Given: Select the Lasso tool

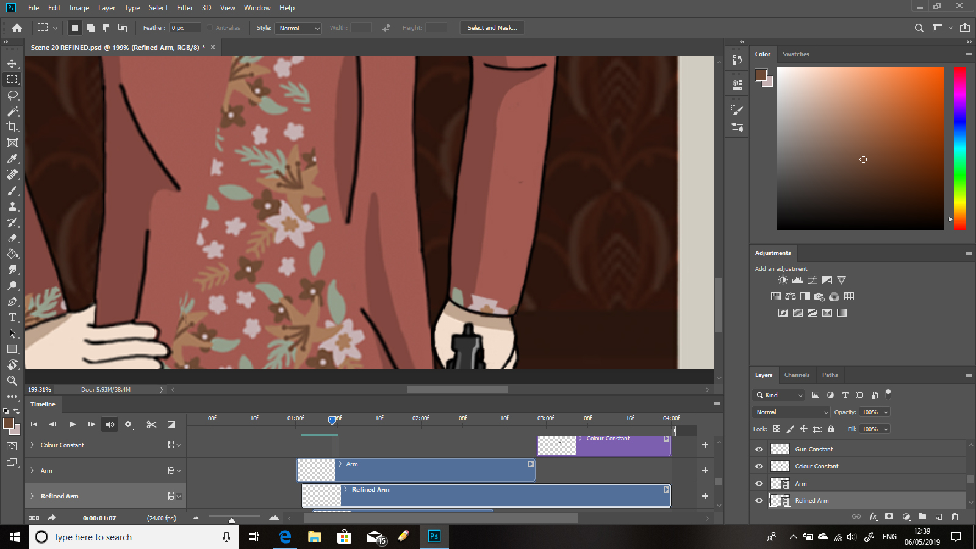Looking at the screenshot, I should coord(12,95).
